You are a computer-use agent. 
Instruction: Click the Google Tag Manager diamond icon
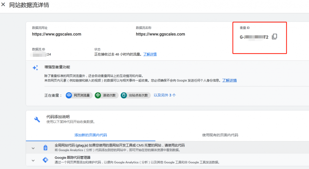coord(45,160)
